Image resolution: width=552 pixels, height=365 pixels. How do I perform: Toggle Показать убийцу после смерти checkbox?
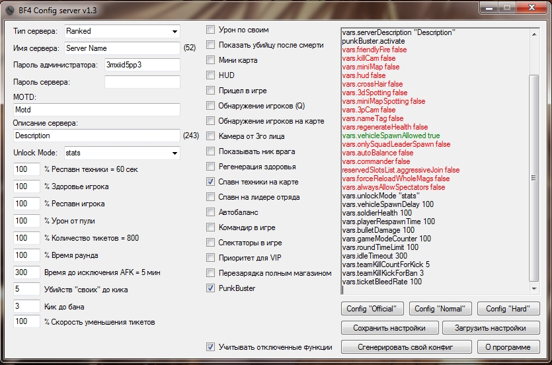point(210,45)
